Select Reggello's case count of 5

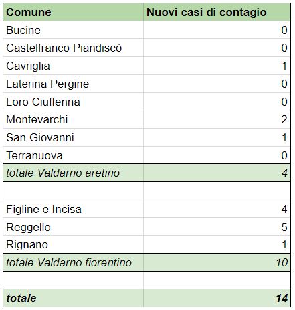point(284,227)
